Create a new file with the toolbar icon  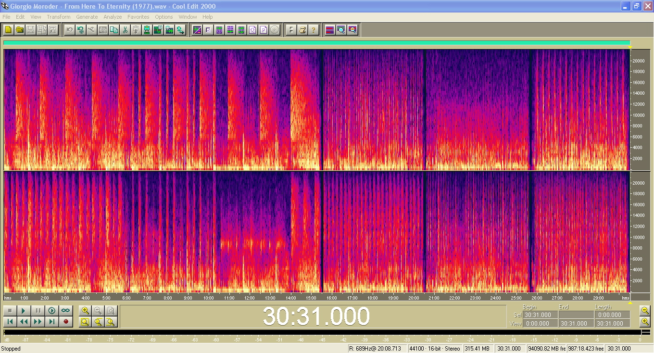pyautogui.click(x=8, y=30)
